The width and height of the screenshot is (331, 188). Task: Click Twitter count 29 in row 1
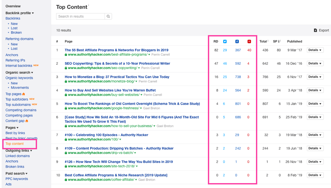coord(225,50)
